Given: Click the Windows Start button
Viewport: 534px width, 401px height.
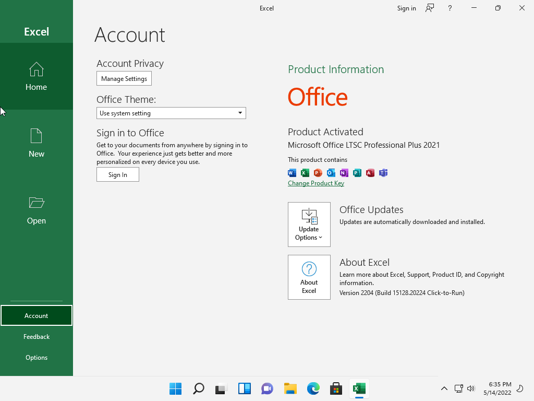Looking at the screenshot, I should [x=175, y=388].
